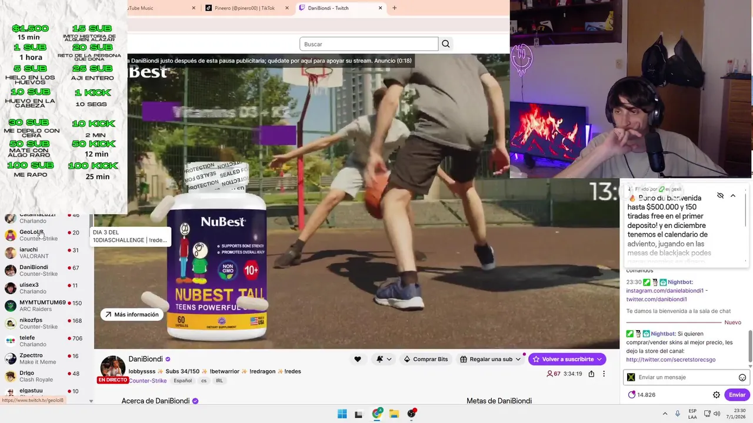This screenshot has width=753, height=423.
Task: Follow channel with the heart icon
Action: tap(357, 359)
